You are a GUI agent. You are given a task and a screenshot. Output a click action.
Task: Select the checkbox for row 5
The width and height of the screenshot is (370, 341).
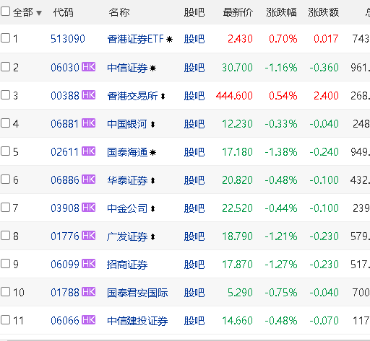pyautogui.click(x=5, y=151)
